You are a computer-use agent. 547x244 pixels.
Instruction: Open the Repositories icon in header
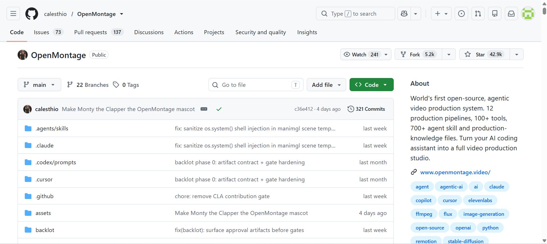[495, 14]
